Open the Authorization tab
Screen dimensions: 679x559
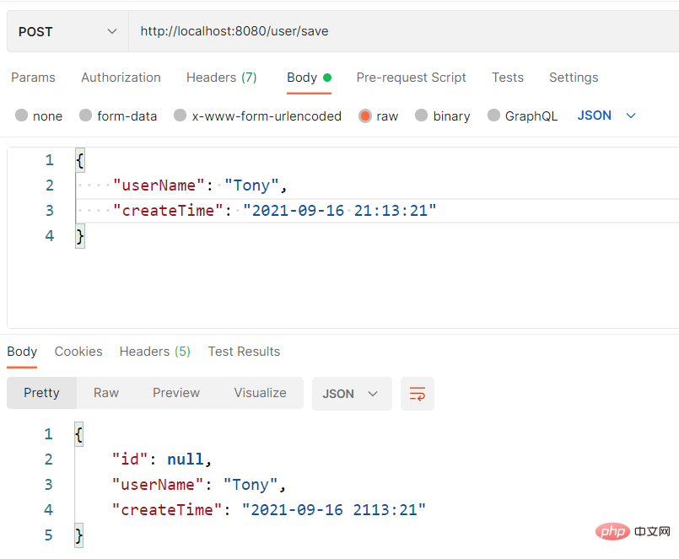pos(121,77)
